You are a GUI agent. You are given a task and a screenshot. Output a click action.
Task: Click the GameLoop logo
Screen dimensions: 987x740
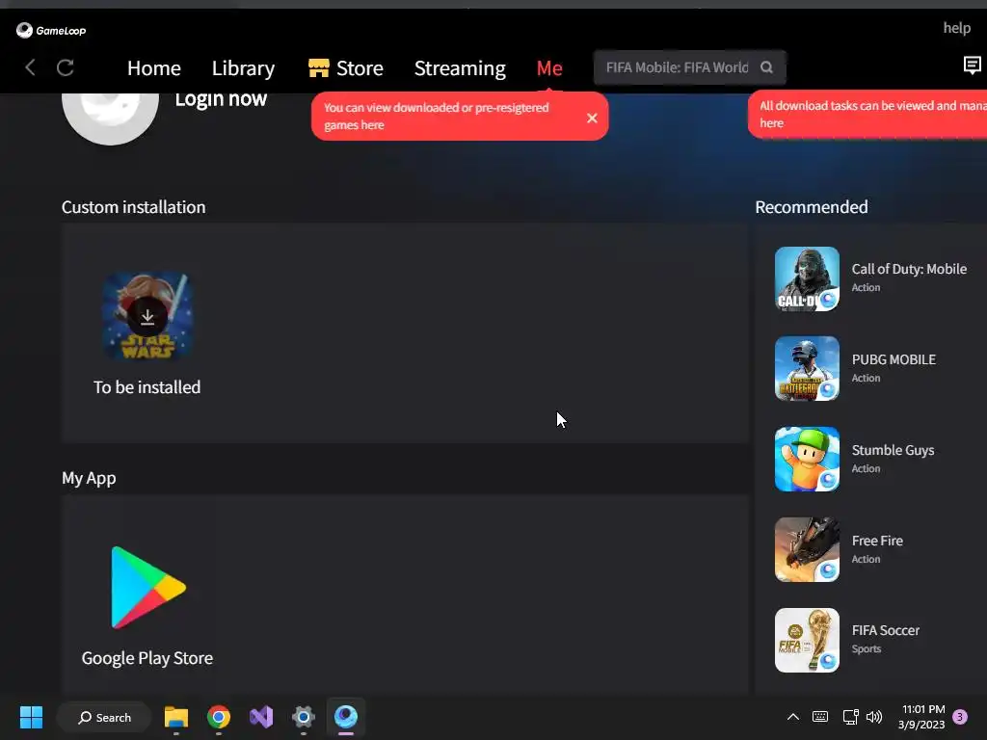click(x=51, y=30)
